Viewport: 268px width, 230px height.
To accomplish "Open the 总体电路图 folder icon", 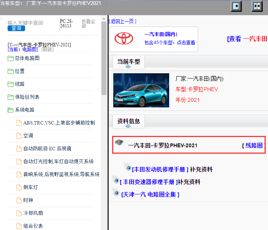I will [11, 58].
